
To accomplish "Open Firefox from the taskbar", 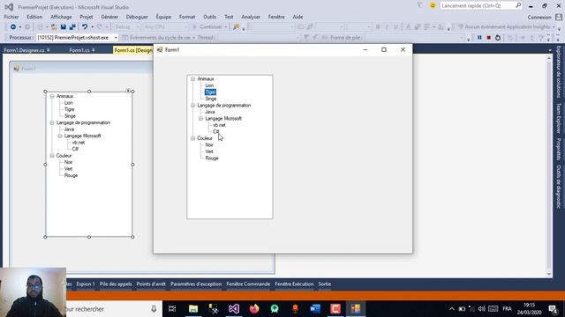I will (254, 309).
